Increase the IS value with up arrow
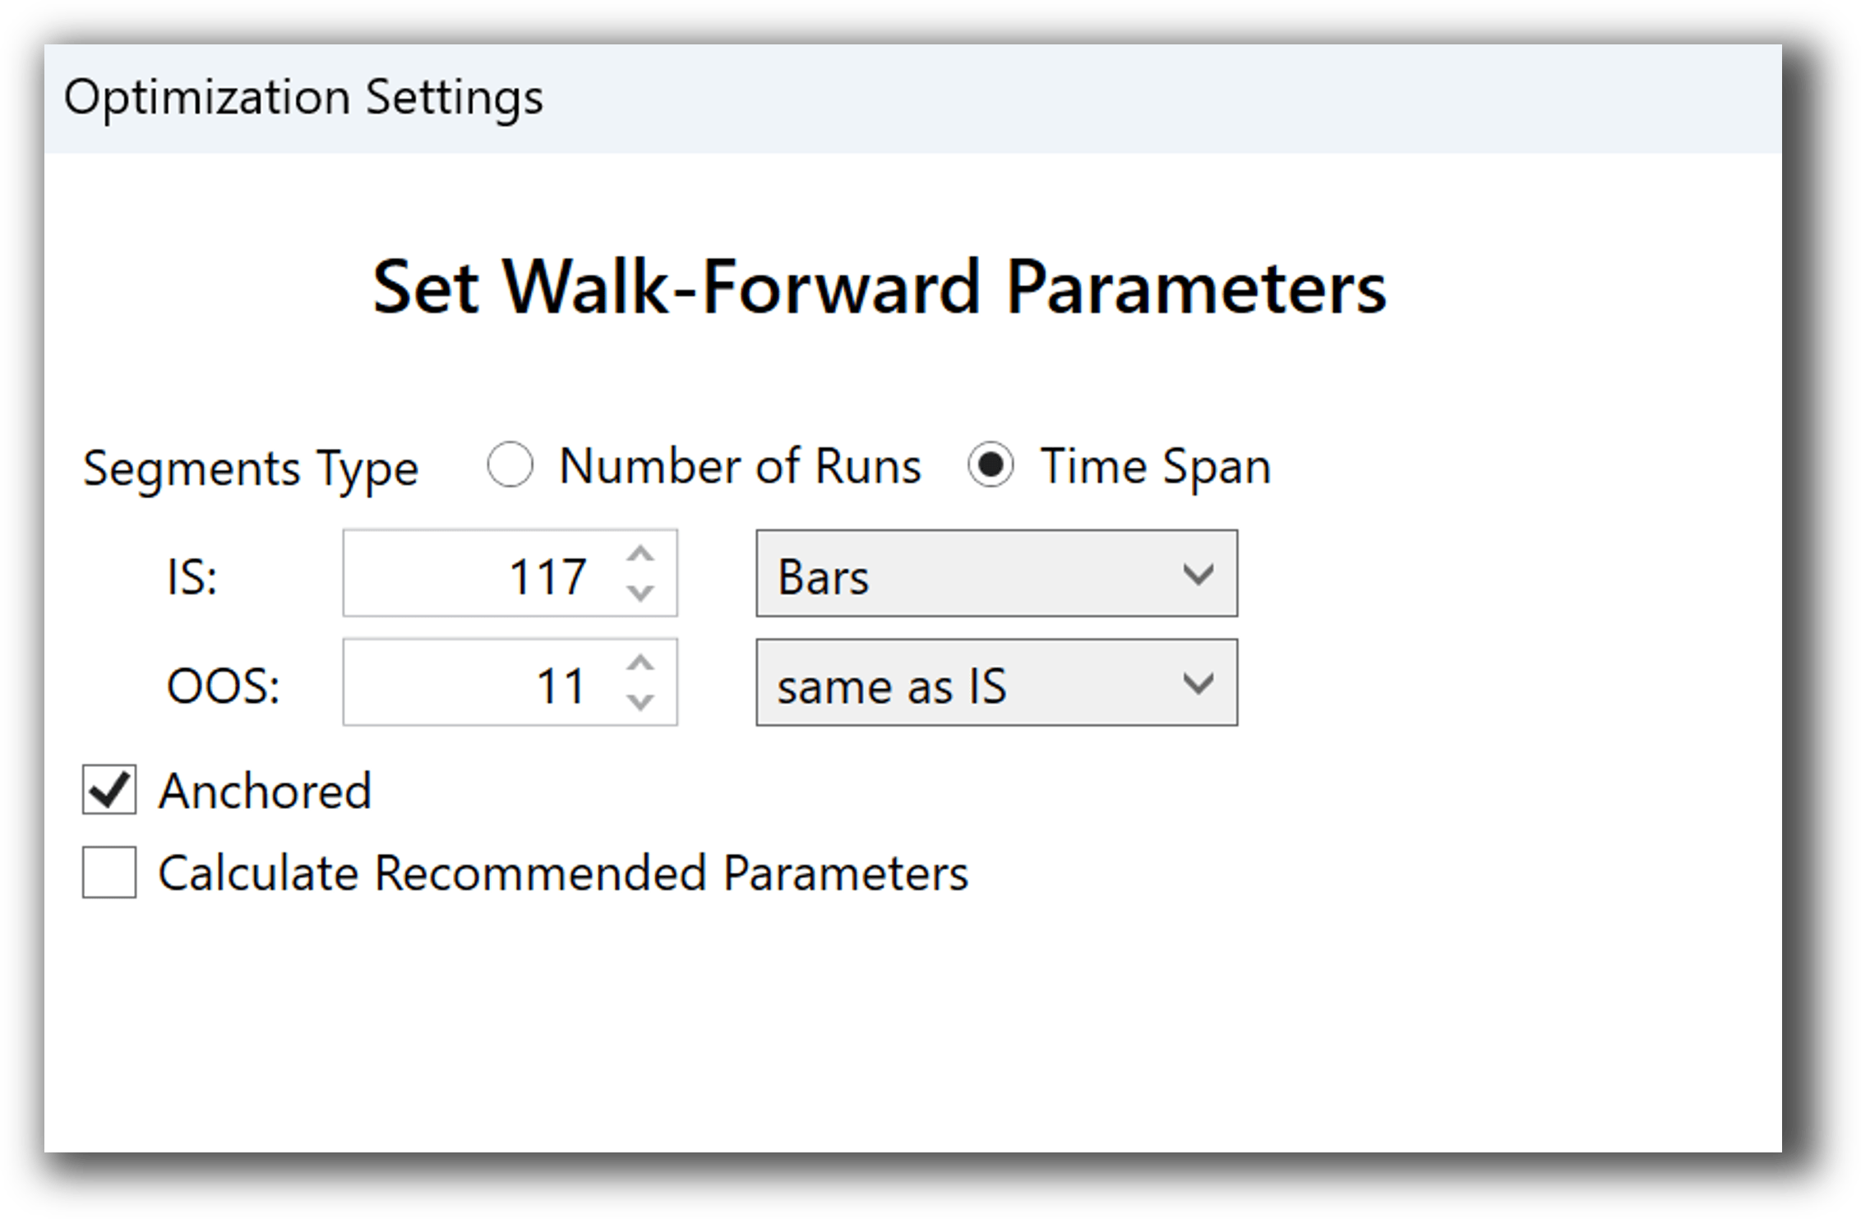Screen dimensions: 1861x1219 click(640, 555)
